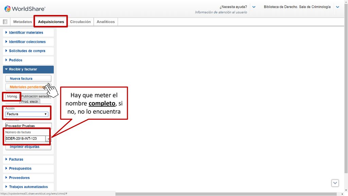
Task: Open the ¿Necesita ayuda? dropdown chevron
Action: click(254, 7)
